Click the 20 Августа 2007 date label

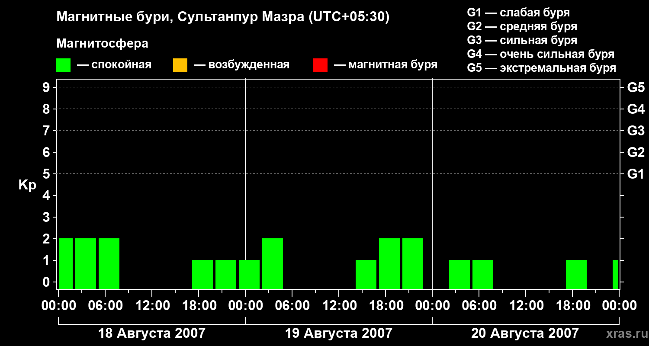click(x=525, y=333)
